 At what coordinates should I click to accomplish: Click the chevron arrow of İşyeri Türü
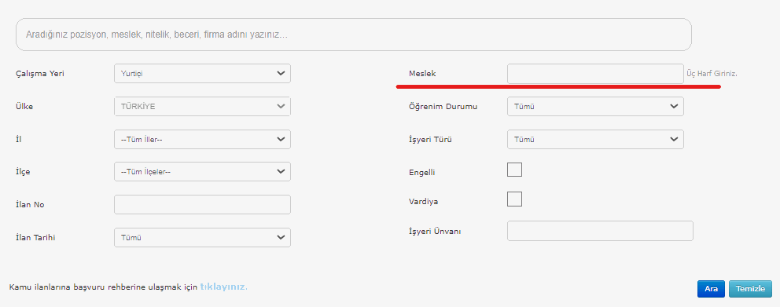pos(674,140)
